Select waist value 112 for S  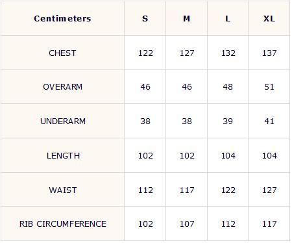point(145,190)
